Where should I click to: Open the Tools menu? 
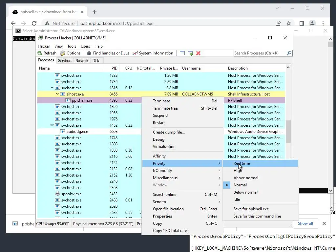72,46
